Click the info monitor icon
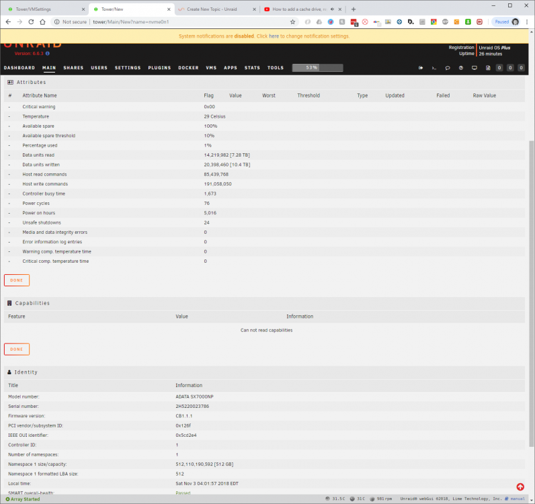Image resolution: width=535 pixels, height=504 pixels. [475, 68]
